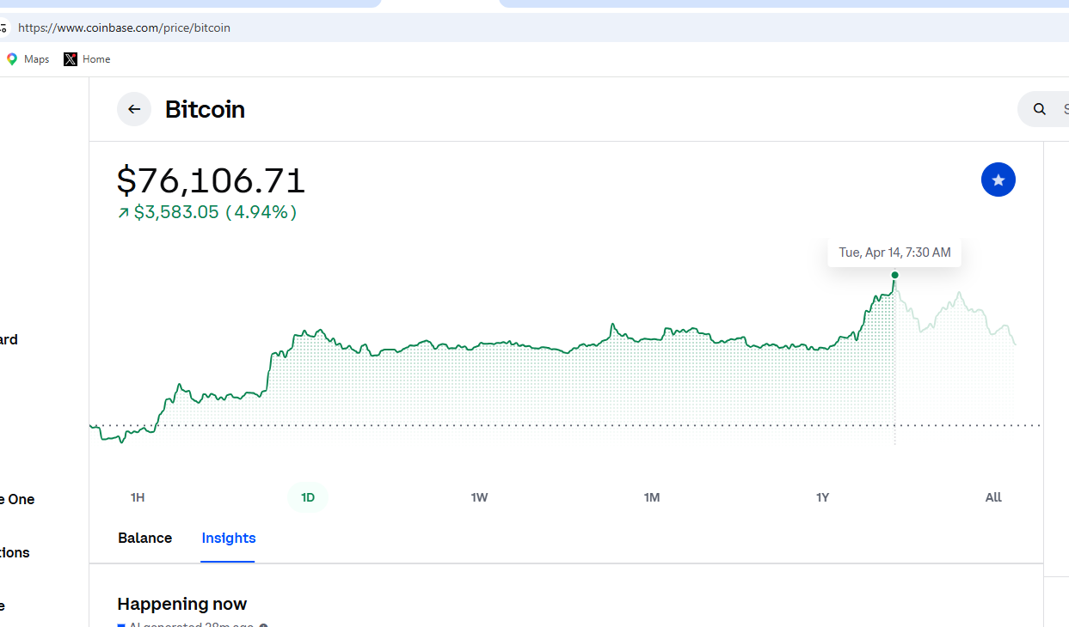Click the $76,106.71 Bitcoin price

(211, 180)
